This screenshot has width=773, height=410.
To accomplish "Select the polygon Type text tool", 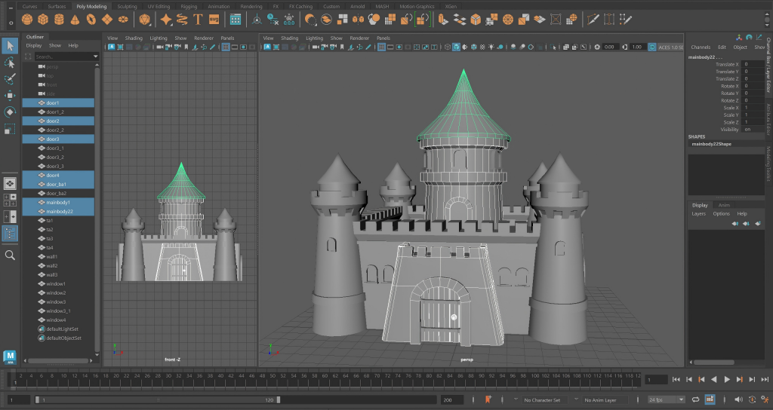I will (198, 19).
